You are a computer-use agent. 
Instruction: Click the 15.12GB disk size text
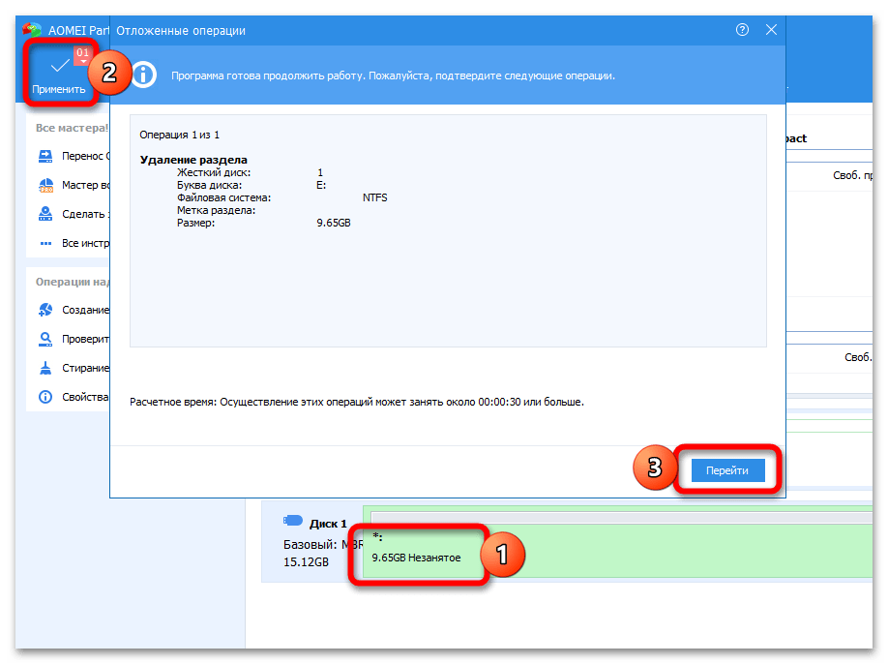(306, 562)
